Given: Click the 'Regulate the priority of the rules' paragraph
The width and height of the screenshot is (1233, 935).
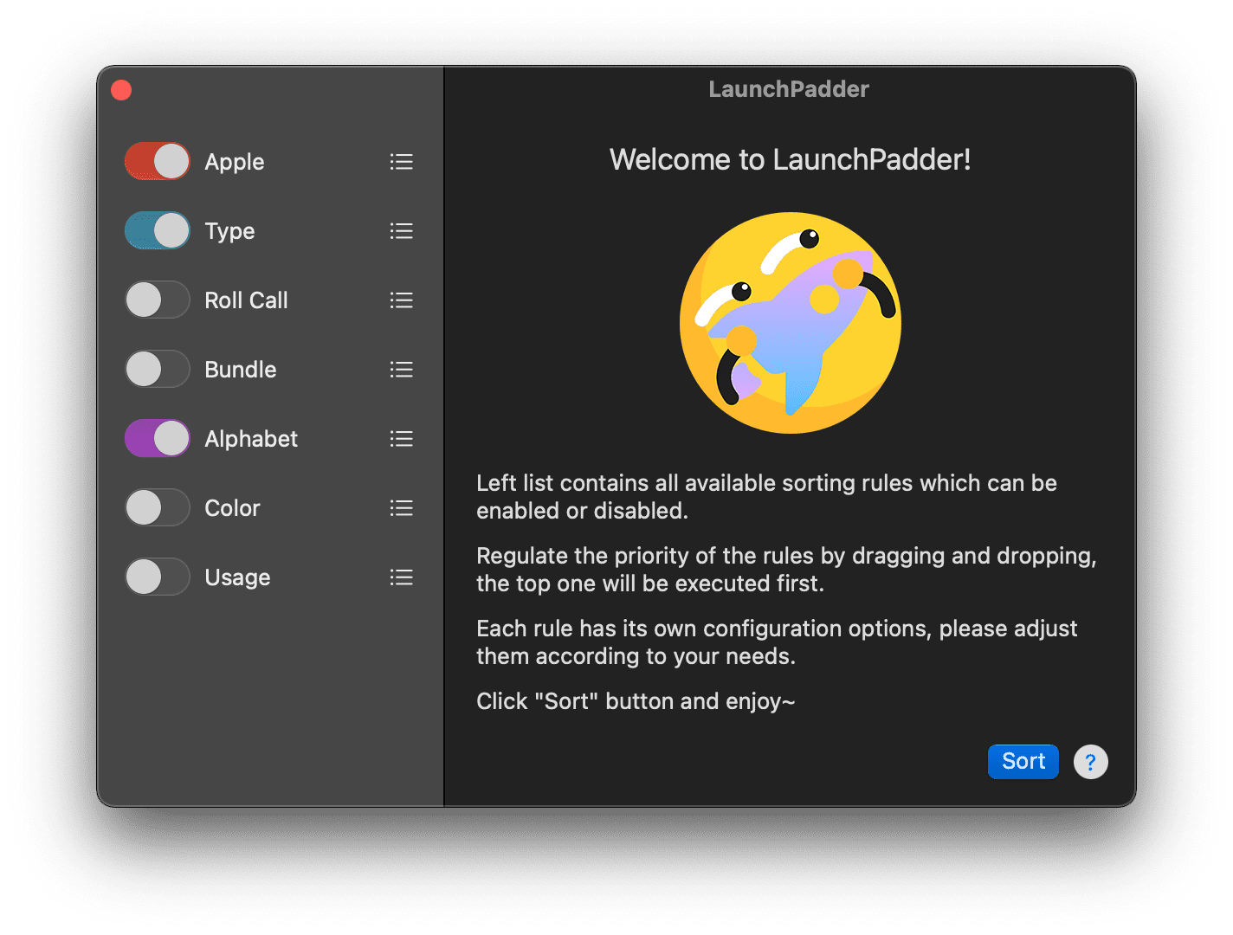Looking at the screenshot, I should pyautogui.click(x=786, y=570).
